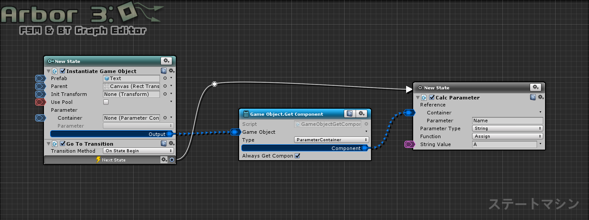Click the Parameter Name input field
The width and height of the screenshot is (589, 220).
(507, 121)
